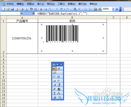Click the New workbook icon
The width and height of the screenshot is (131, 107).
tap(4, 9)
